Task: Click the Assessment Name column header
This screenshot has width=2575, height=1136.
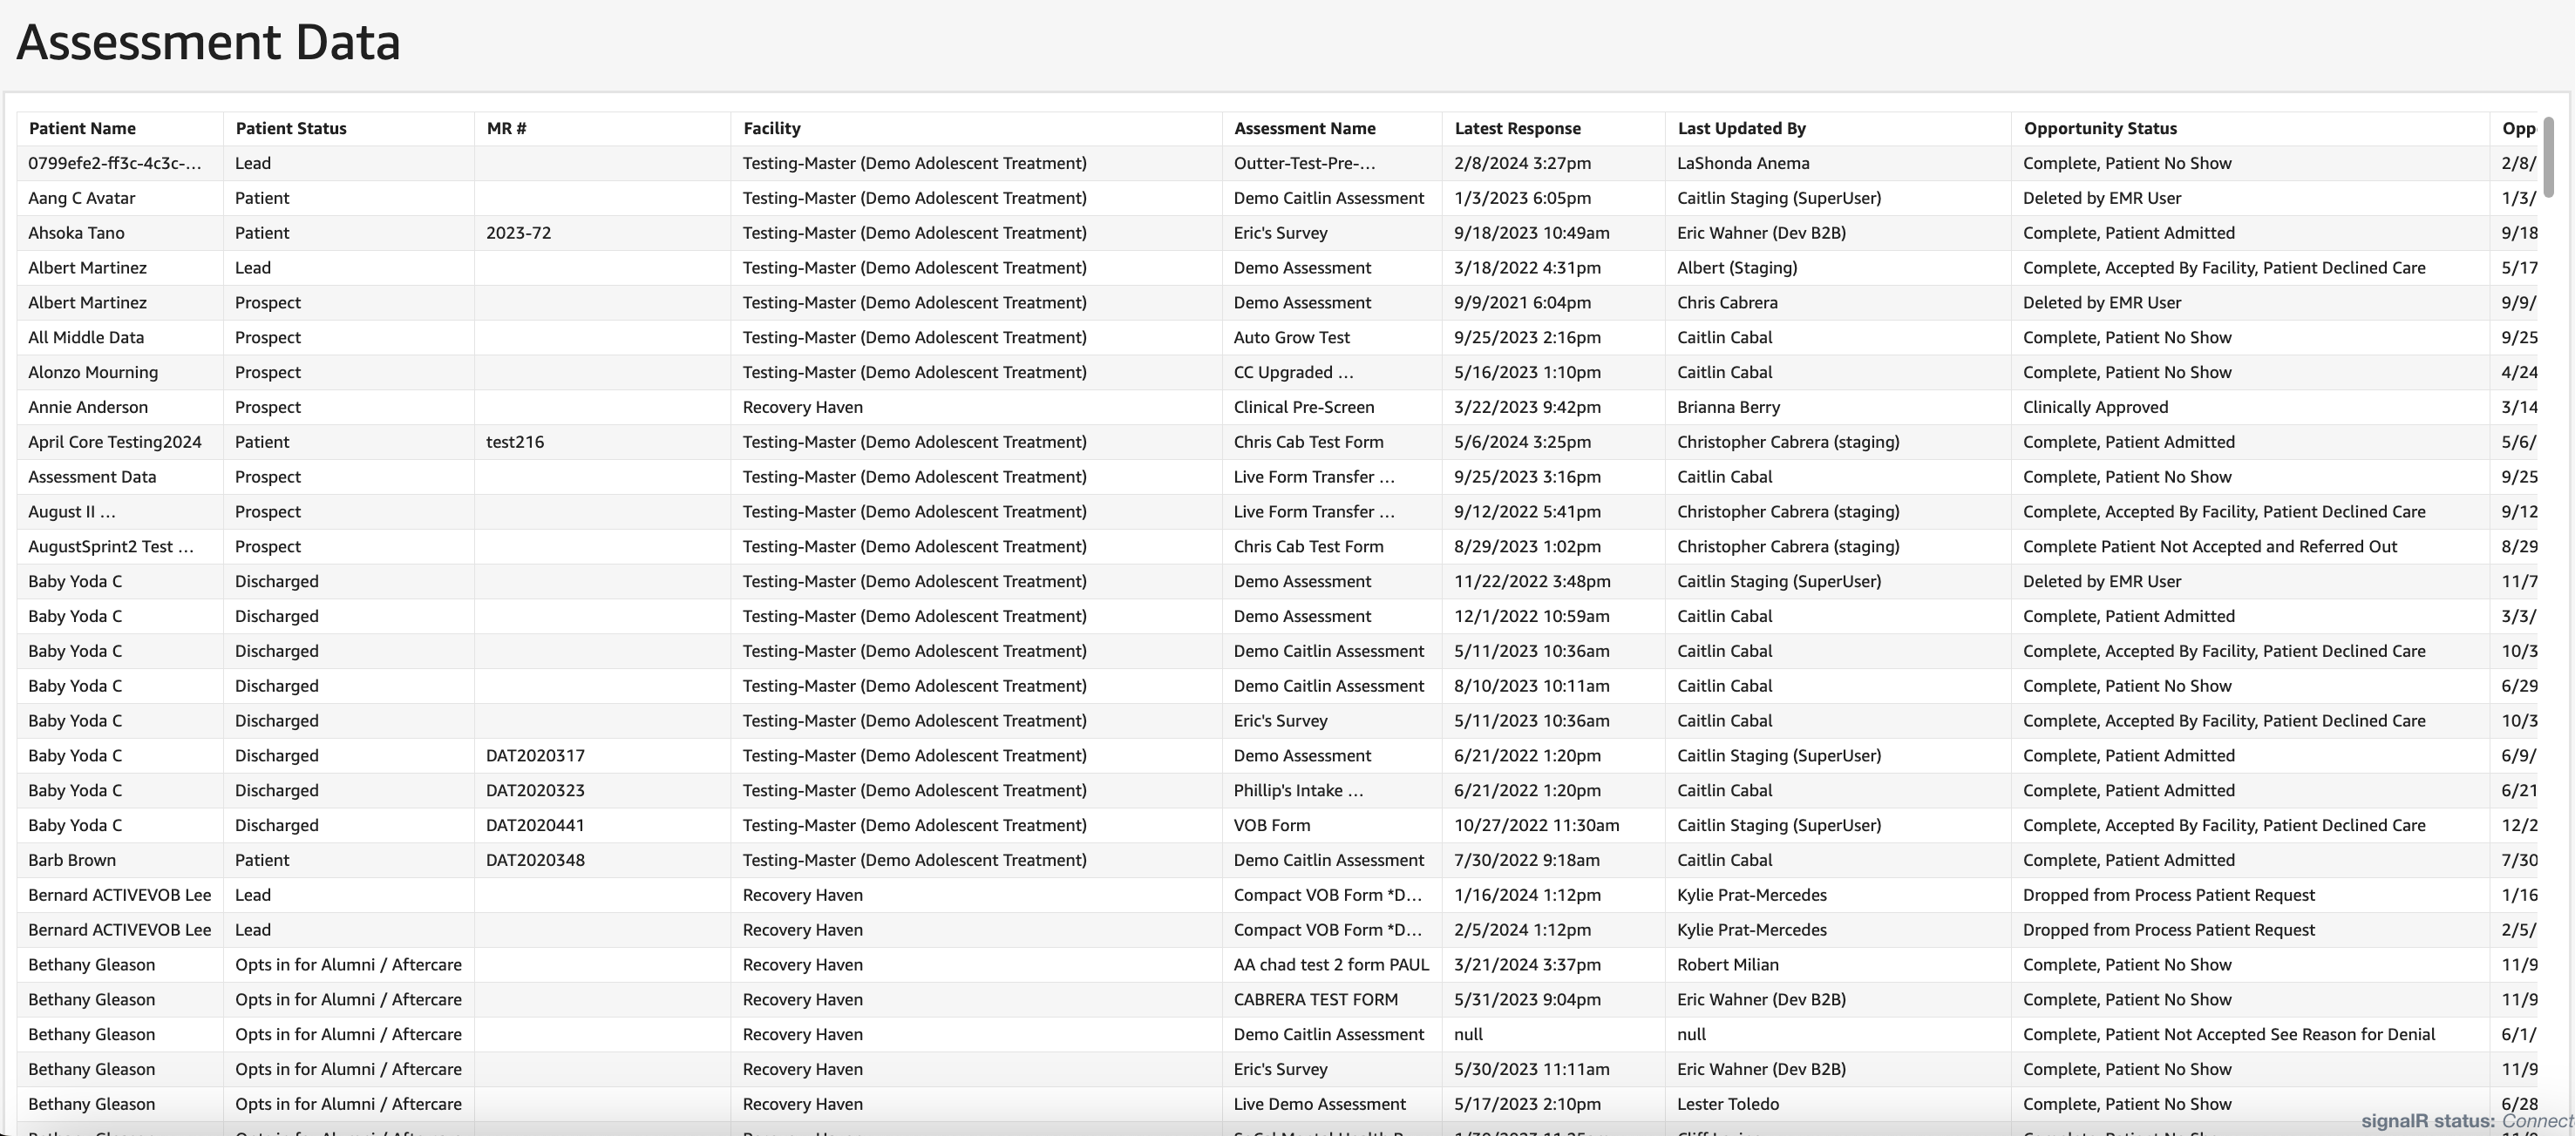Action: (1303, 128)
